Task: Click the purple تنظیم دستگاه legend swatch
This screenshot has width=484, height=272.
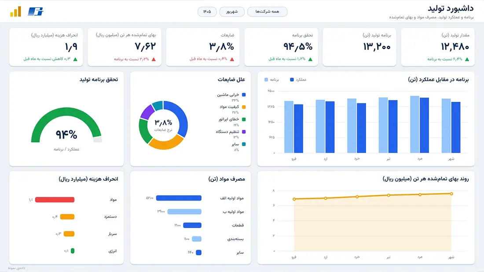Action: tap(244, 132)
